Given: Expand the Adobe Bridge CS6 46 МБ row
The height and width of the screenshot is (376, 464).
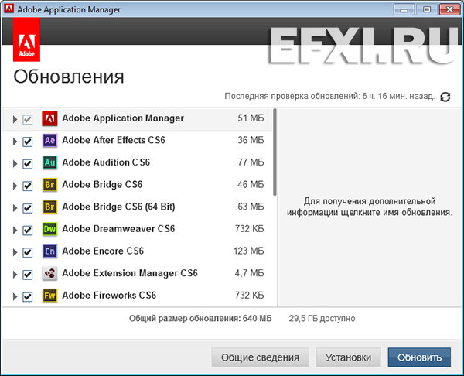Looking at the screenshot, I should (x=15, y=186).
